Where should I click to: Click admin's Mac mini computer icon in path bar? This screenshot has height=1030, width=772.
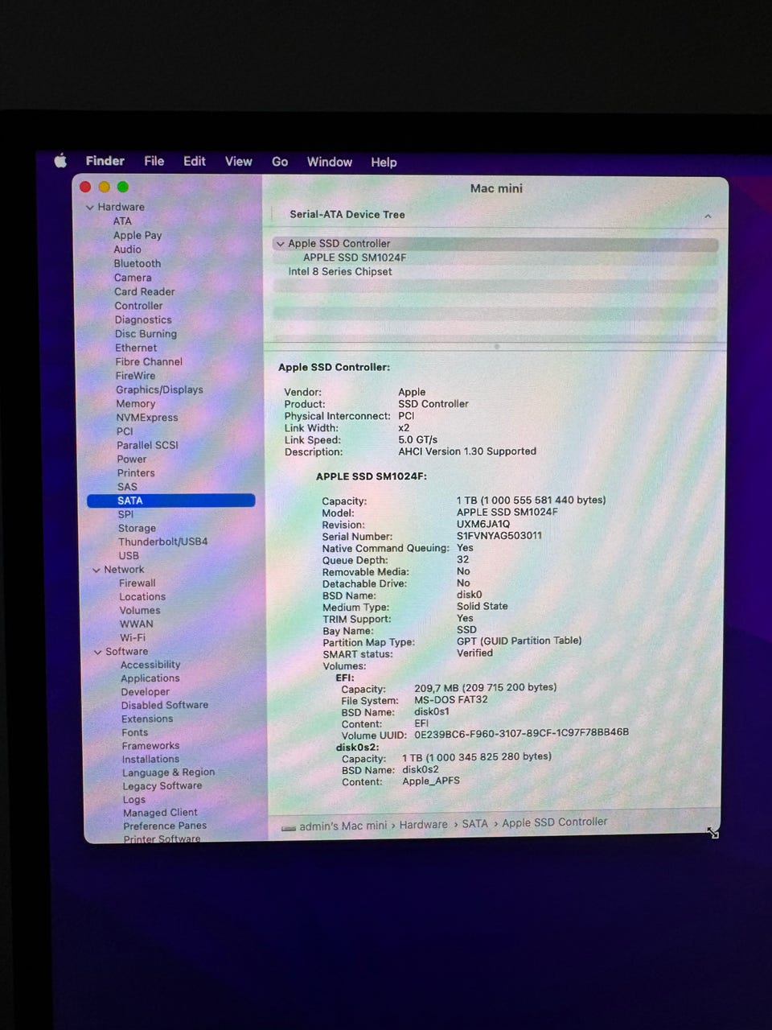(289, 828)
